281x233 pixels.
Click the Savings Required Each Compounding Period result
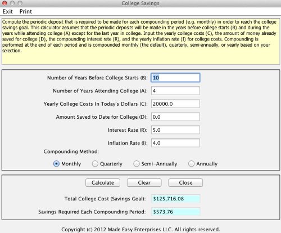point(176,212)
